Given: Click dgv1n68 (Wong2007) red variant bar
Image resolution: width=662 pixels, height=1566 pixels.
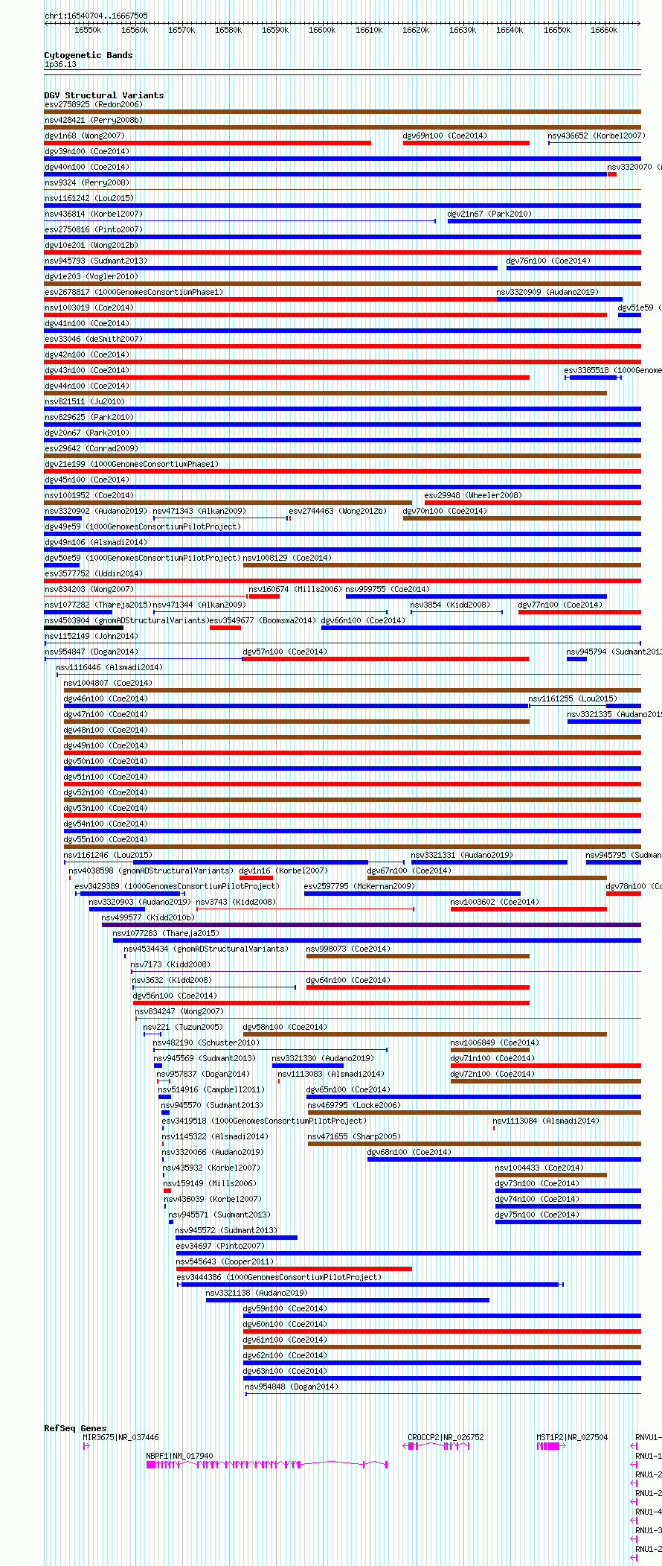Looking at the screenshot, I should 208,143.
